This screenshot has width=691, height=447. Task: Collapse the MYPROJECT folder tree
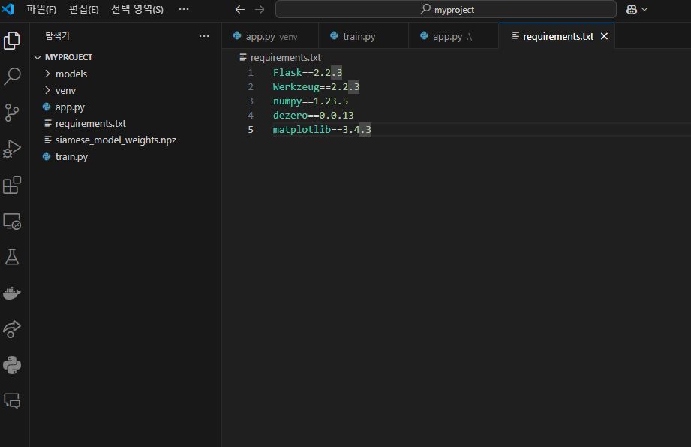click(37, 56)
